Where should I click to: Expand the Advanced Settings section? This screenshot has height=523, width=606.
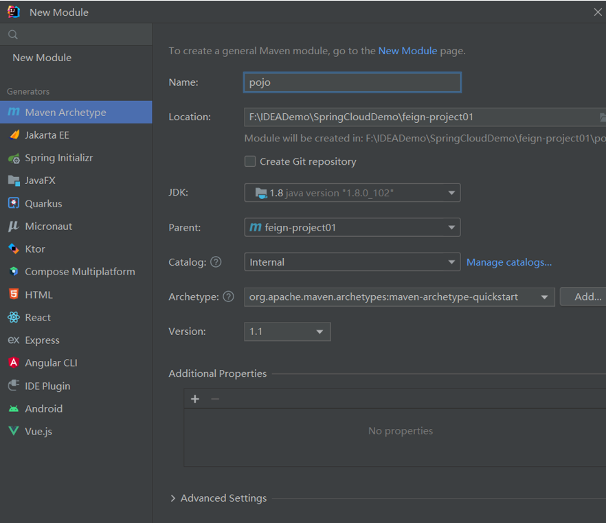[173, 498]
